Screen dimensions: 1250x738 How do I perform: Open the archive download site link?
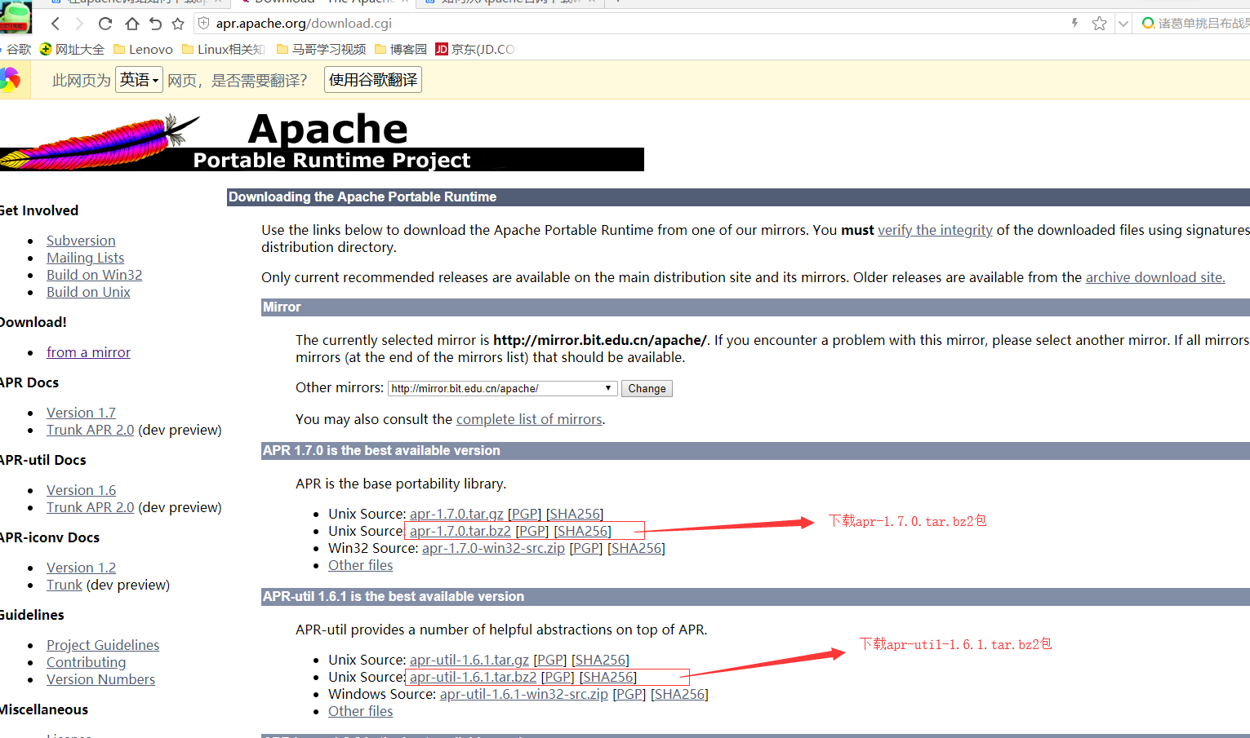coord(1155,277)
